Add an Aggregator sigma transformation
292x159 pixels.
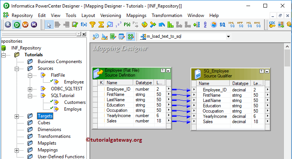coord(101,25)
